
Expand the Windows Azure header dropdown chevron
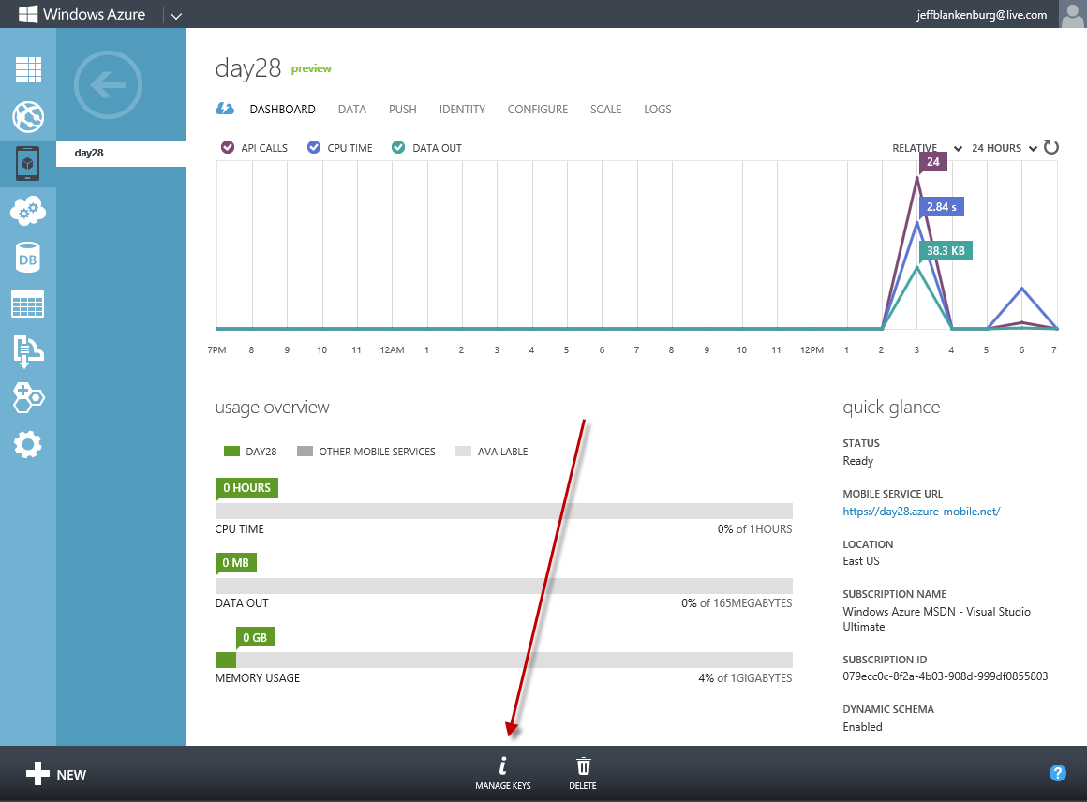175,15
